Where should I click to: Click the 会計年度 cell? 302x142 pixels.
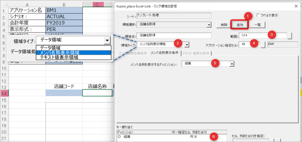click(27, 23)
